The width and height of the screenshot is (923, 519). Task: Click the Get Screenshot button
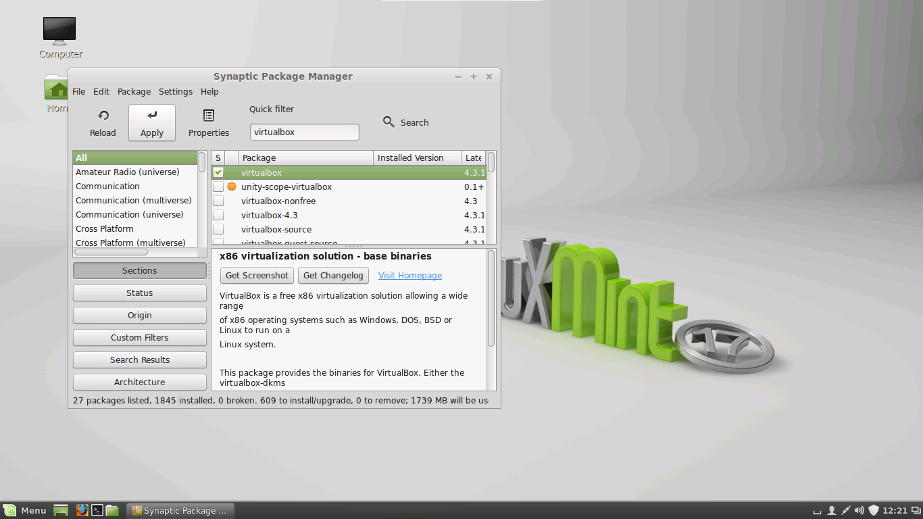(257, 275)
